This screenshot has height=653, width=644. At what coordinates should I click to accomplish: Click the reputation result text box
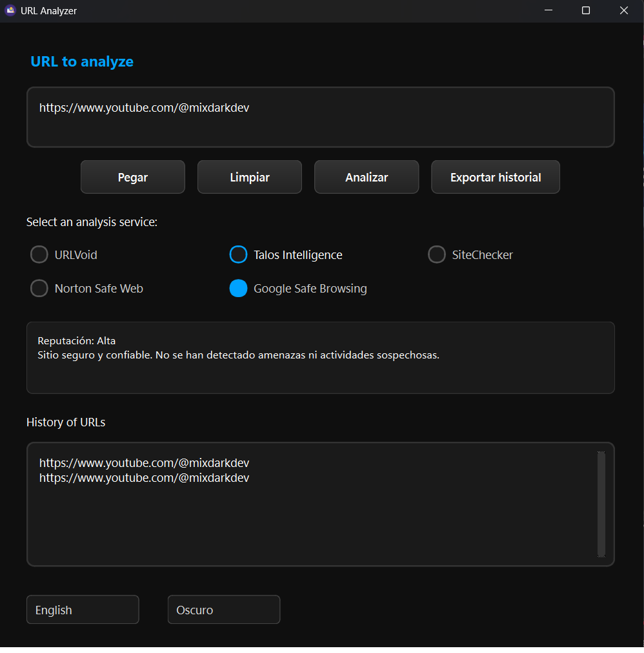(320, 358)
